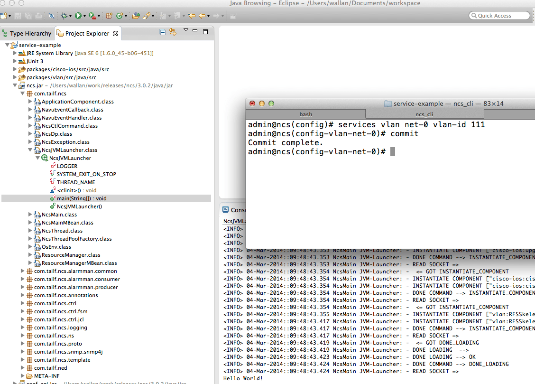Enable Link with Editor in Project Explorer
This screenshot has width=535, height=384.
[x=172, y=31]
